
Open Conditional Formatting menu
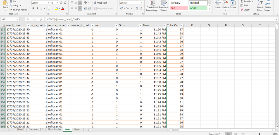point(152,6)
